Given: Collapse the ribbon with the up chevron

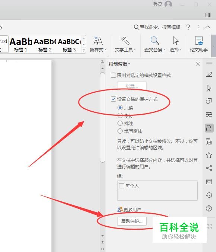Looking at the screenshot, I should point(208,27).
